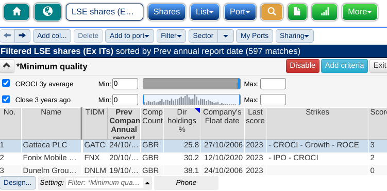Sort by the TIDM column header

pos(95,123)
